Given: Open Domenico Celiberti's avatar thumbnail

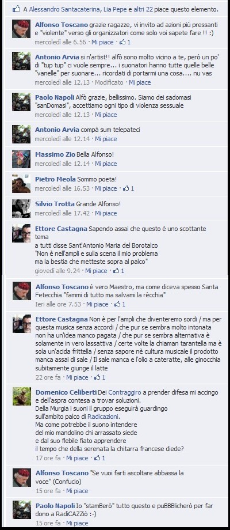Looking at the screenshot, I should [22, 396].
